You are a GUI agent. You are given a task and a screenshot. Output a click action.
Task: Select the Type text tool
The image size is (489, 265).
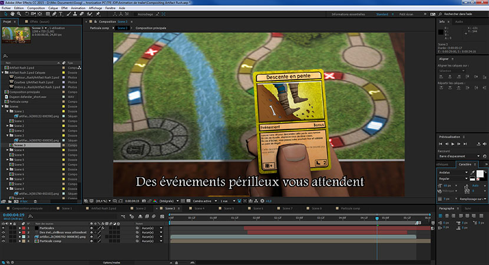coord(61,14)
